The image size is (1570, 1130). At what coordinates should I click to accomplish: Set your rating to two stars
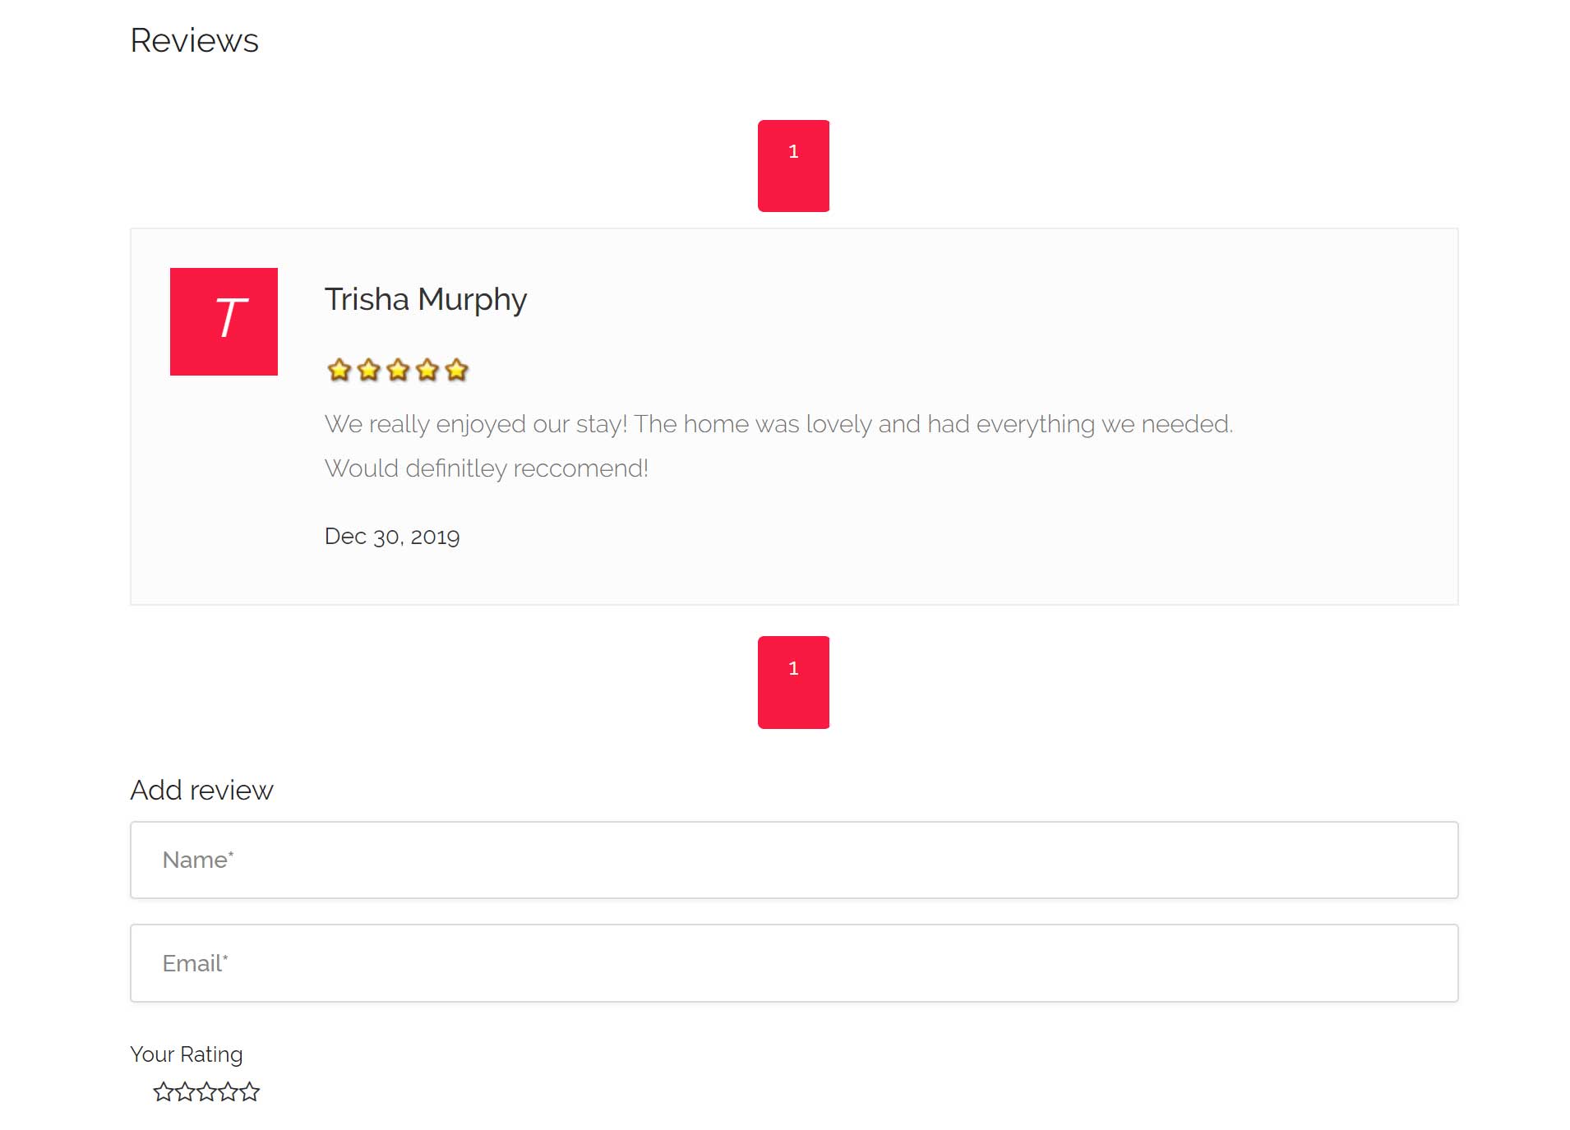coord(185,1092)
